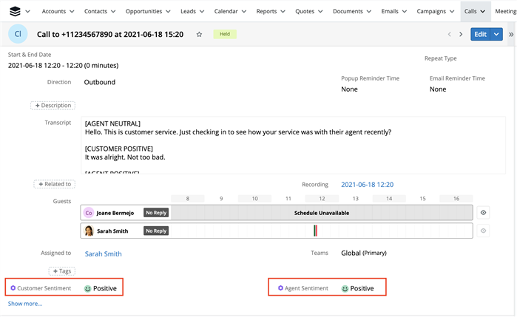Expand the Related to field
Screen dimensions: 517x317
(54, 184)
